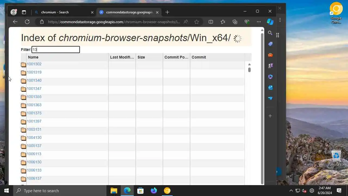
Task: Open sidebar Drop paper plane icon
Action: coord(270,98)
